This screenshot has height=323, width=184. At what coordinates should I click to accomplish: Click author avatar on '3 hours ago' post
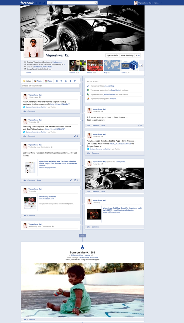25,96
